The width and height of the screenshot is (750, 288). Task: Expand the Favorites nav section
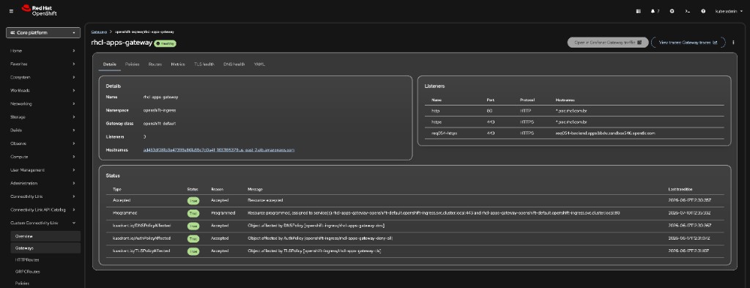43,64
